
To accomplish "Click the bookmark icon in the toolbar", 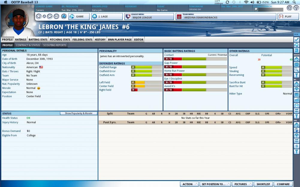I will [56, 16].
